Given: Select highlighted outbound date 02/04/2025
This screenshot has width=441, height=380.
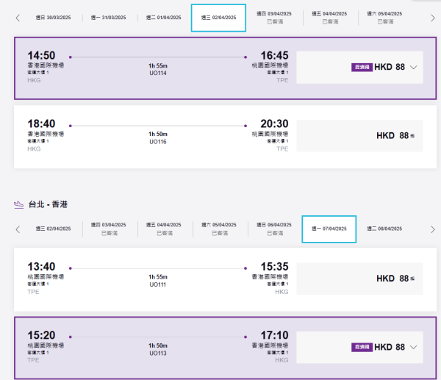Looking at the screenshot, I should click(x=218, y=18).
